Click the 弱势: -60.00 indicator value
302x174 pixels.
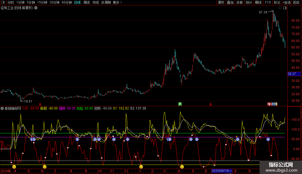point(103,108)
